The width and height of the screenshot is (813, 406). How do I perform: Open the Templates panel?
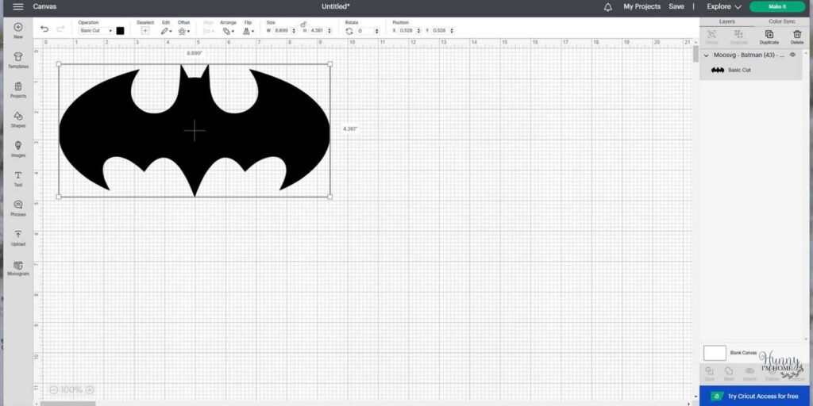point(18,60)
